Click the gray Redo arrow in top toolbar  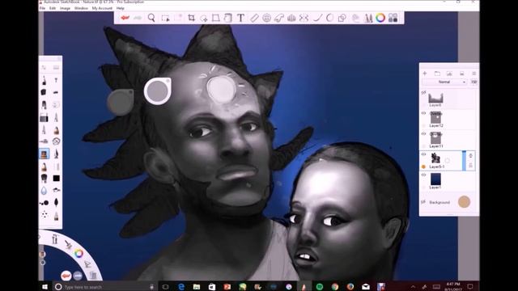point(138,18)
